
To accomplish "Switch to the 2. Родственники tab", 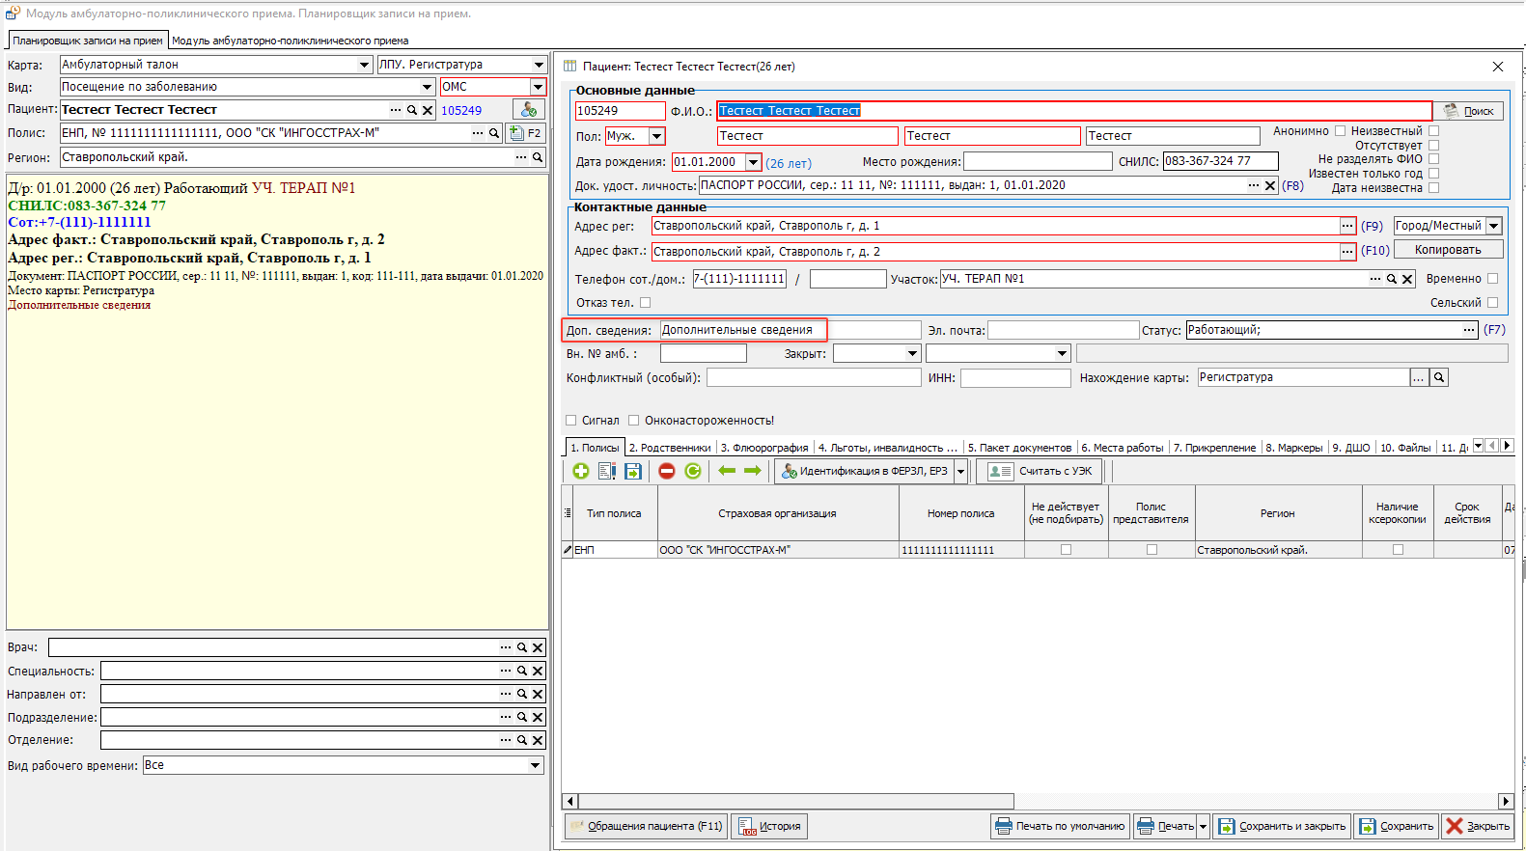I will pyautogui.click(x=670, y=448).
